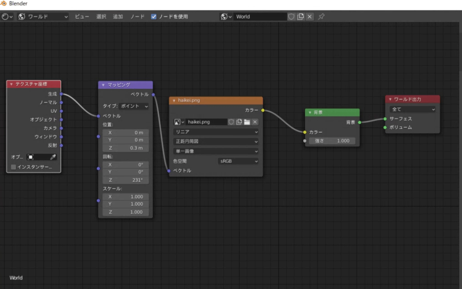This screenshot has width=462, height=289.
Task: Duplicate the World datablock with the copy icon
Action: (x=300, y=17)
